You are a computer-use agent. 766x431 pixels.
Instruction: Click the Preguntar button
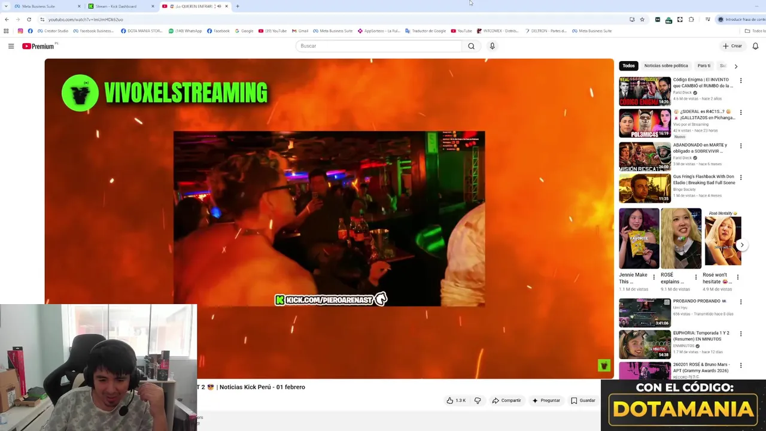[546, 400]
